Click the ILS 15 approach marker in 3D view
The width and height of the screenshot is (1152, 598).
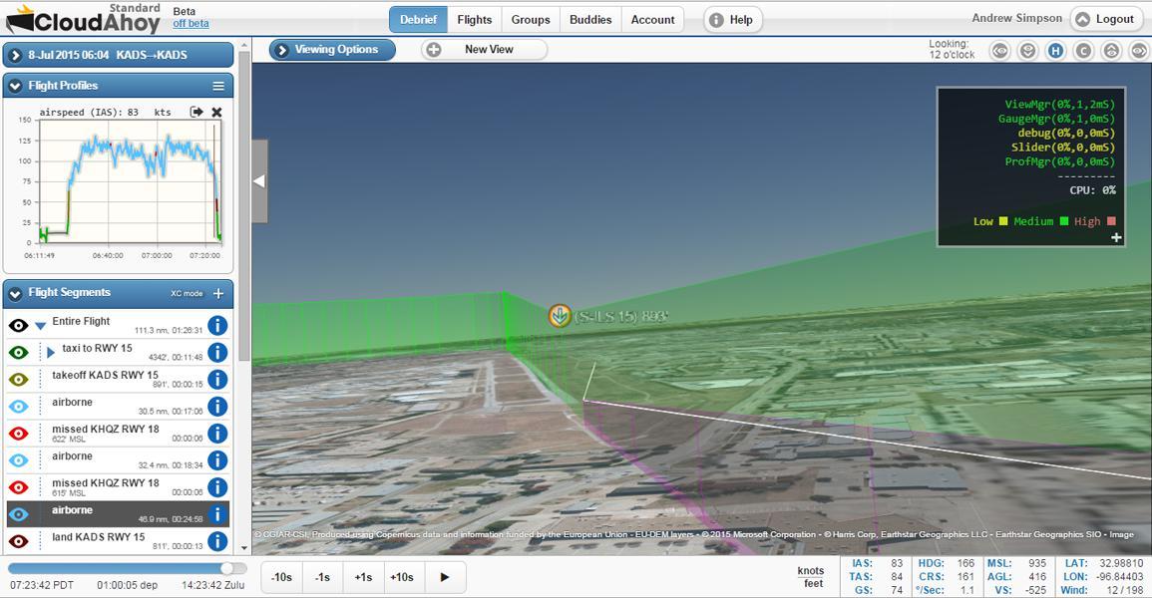point(560,316)
